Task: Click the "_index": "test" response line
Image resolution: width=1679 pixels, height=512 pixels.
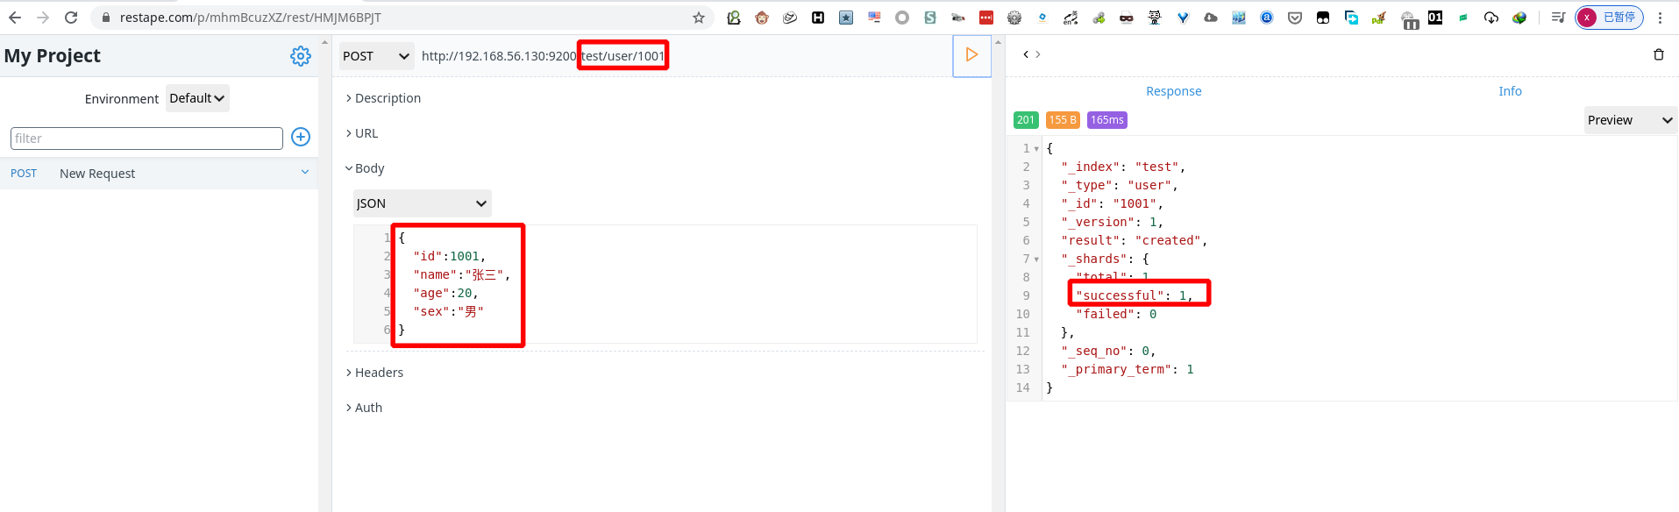Action: click(x=1123, y=167)
